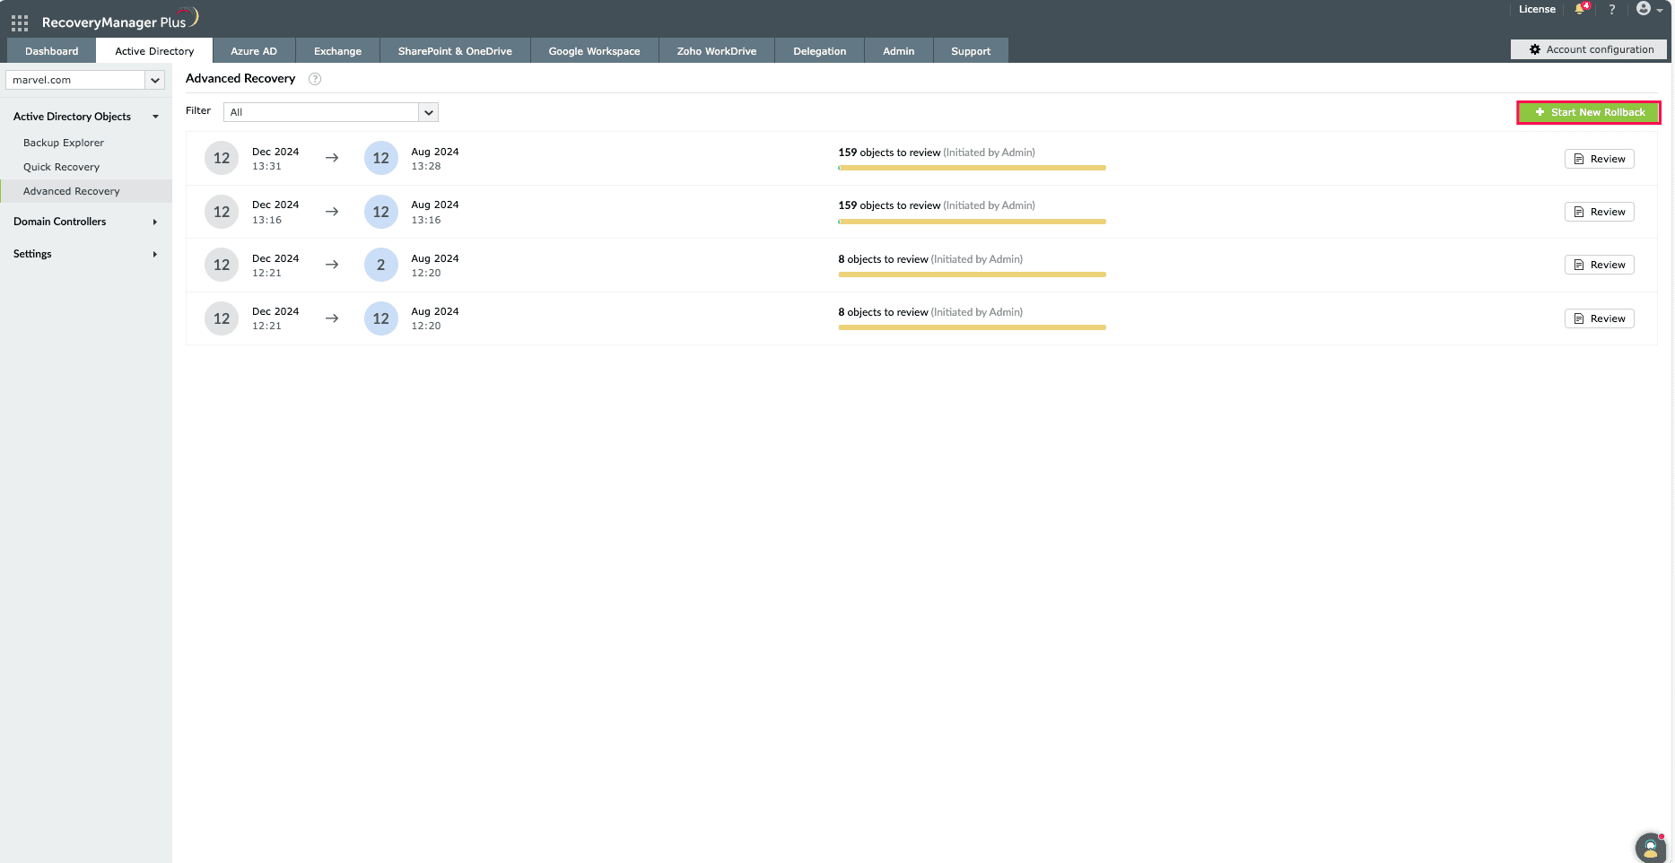The width and height of the screenshot is (1675, 863).
Task: Click the Advanced Recovery page heading
Action: click(x=240, y=79)
